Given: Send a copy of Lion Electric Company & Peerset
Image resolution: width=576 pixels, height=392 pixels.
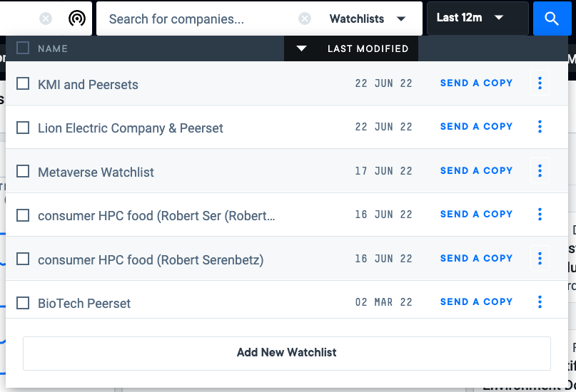Looking at the screenshot, I should (476, 127).
